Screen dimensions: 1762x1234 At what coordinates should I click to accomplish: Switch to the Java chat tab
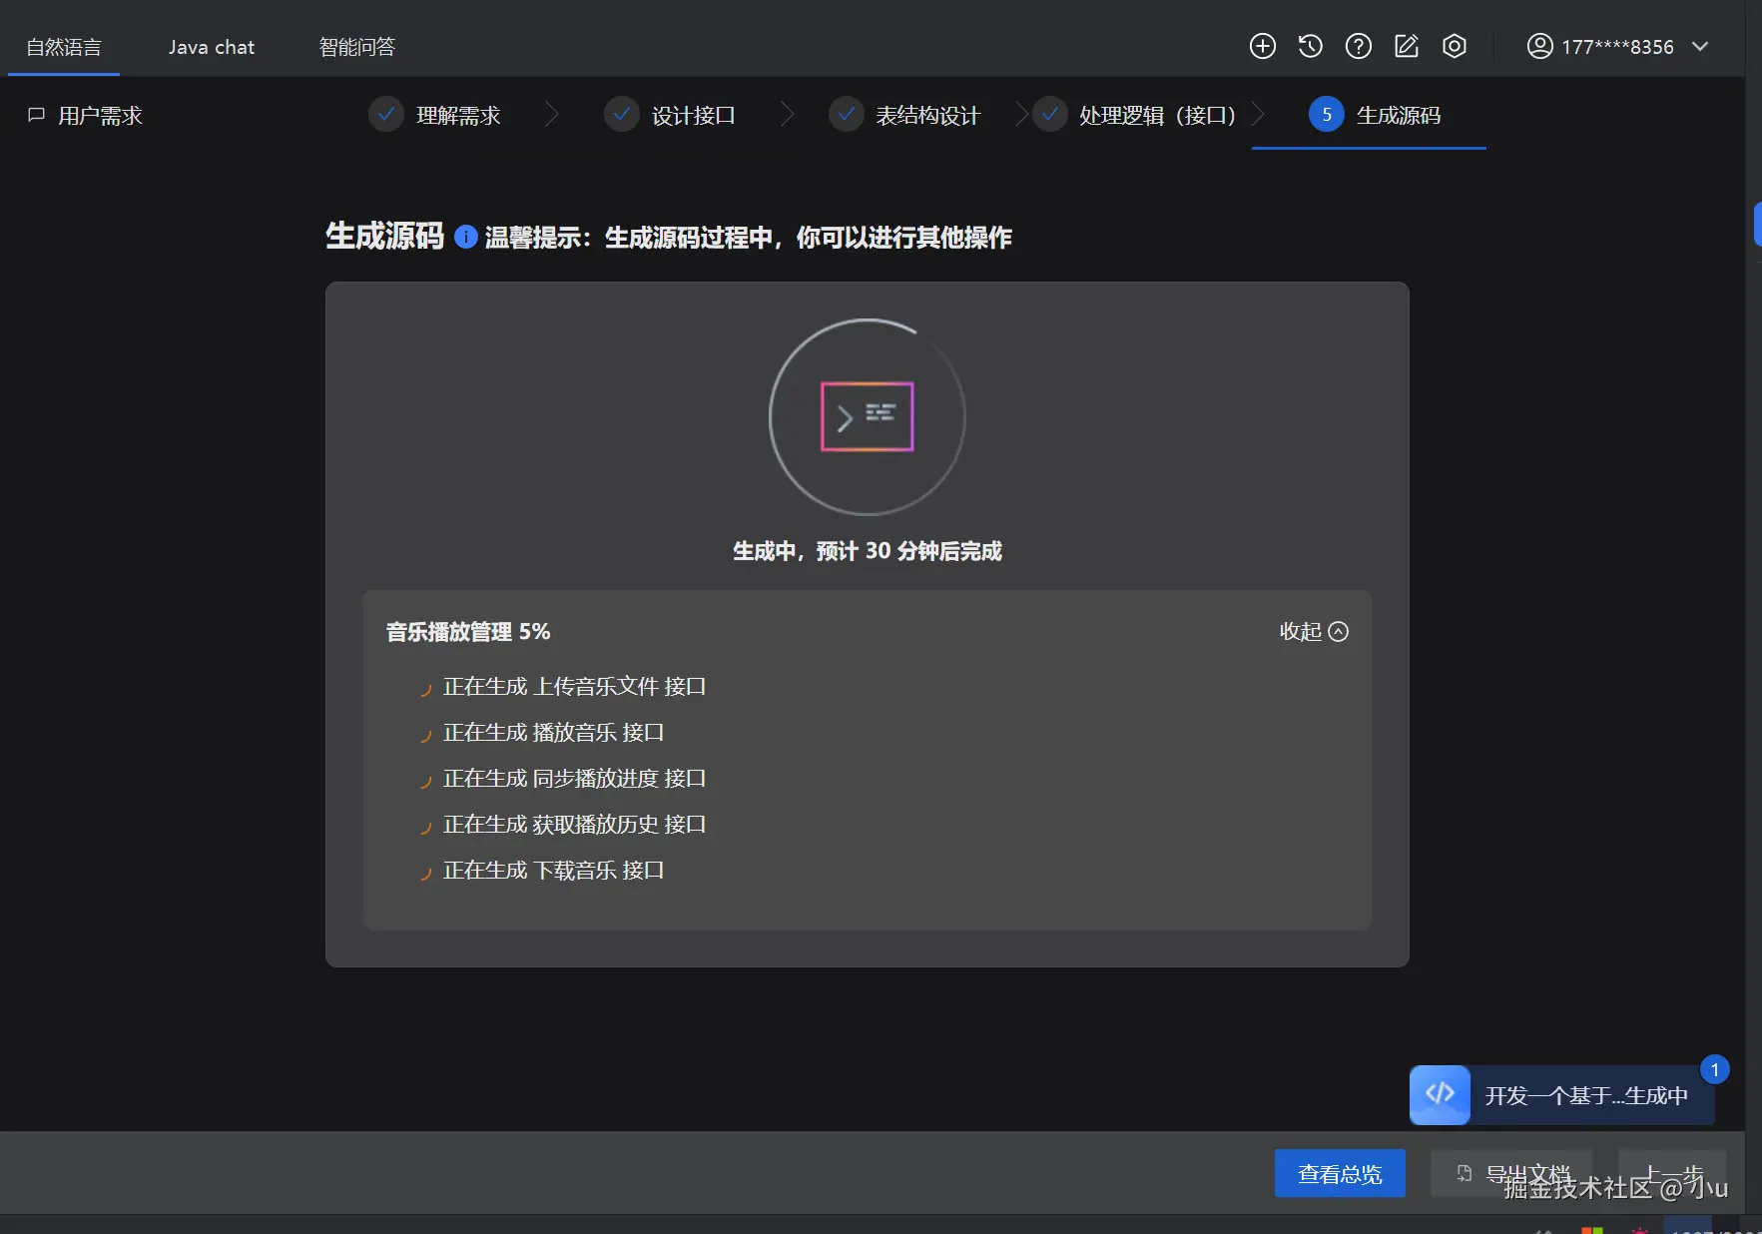point(212,47)
